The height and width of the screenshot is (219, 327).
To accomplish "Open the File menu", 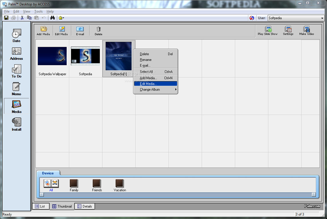I will (7, 11).
